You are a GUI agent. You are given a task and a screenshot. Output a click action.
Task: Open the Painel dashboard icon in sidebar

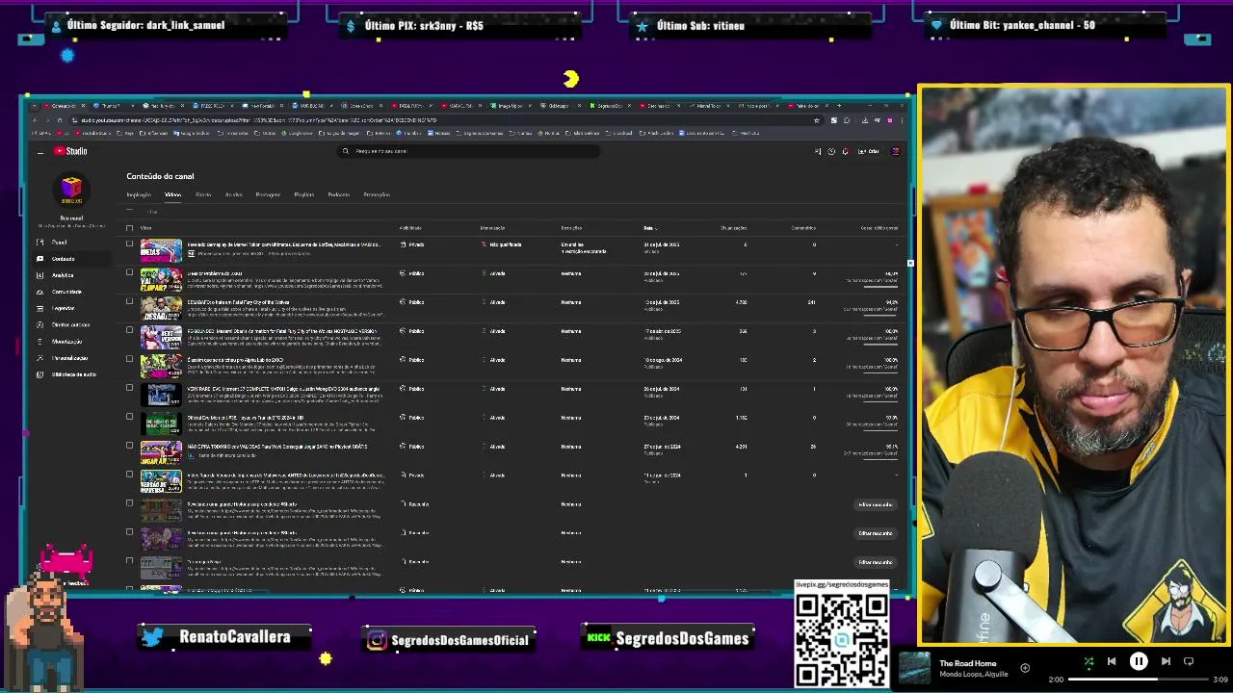39,243
